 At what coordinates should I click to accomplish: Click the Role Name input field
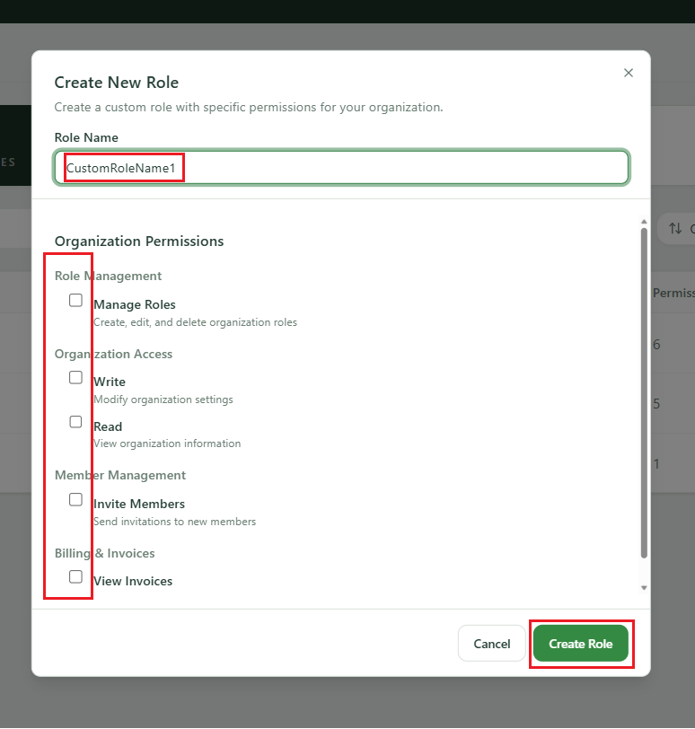(x=342, y=167)
